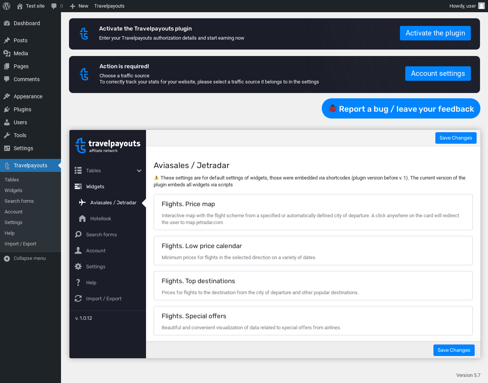The height and width of the screenshot is (383, 488).
Task: Click the Aviasales airplane icon
Action: [82, 202]
